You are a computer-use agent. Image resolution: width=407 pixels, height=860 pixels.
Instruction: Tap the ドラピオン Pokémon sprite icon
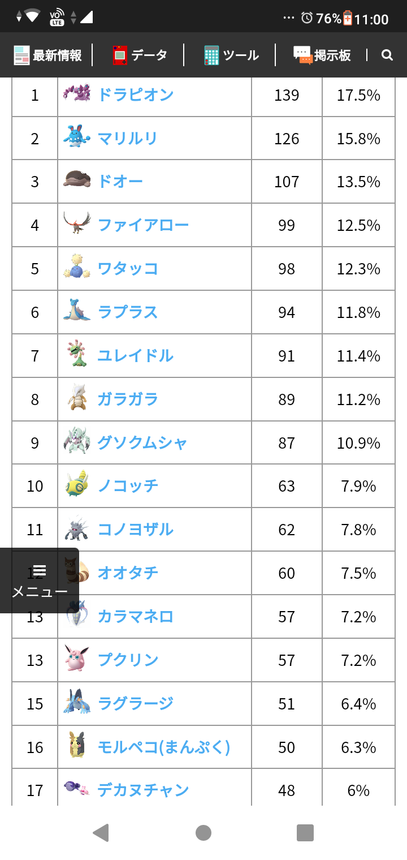77,94
